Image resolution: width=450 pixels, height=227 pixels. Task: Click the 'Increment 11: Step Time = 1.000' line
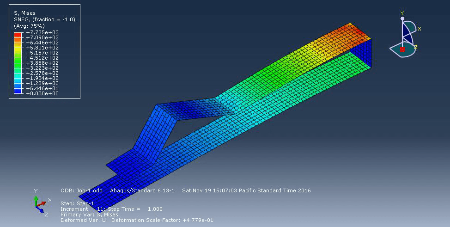(x=111, y=209)
